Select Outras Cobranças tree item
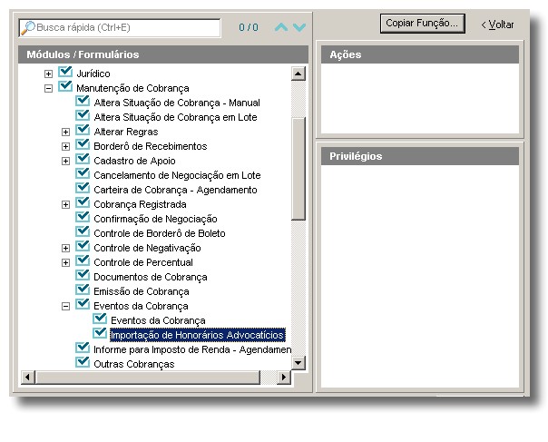The height and width of the screenshot is (442, 548). (x=134, y=364)
